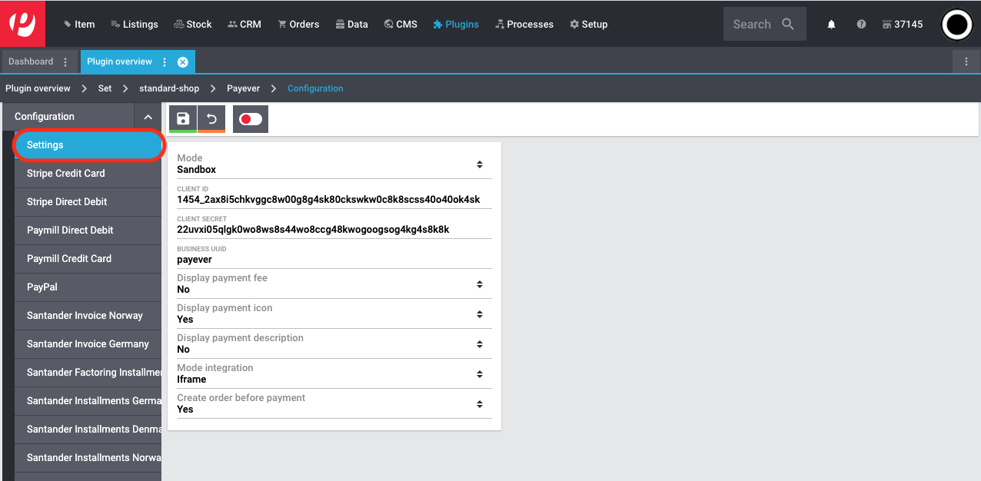This screenshot has width=981, height=481.
Task: Go to the Set breadcrumb
Action: click(x=105, y=88)
